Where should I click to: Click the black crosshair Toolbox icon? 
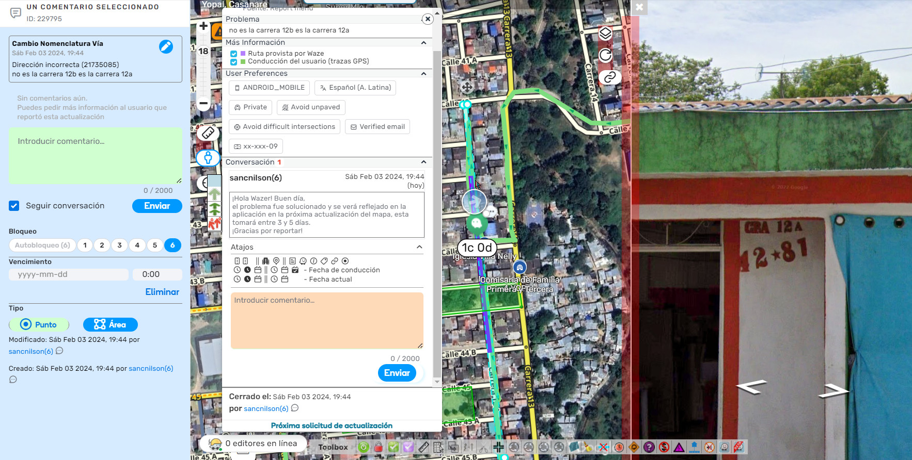(x=498, y=447)
